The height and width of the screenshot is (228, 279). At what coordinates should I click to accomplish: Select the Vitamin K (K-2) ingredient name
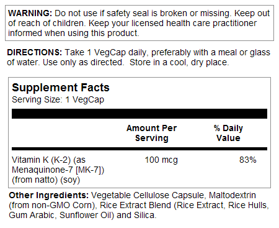42,160
